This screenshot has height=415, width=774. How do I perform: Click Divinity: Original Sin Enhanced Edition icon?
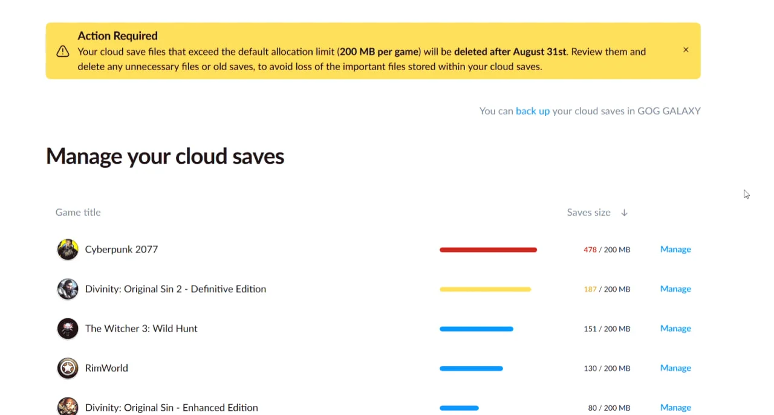pyautogui.click(x=68, y=407)
